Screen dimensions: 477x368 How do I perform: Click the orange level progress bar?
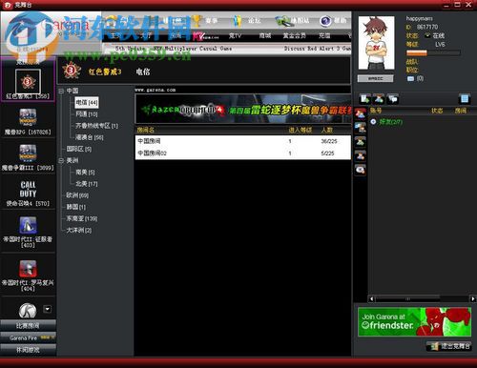(433, 52)
